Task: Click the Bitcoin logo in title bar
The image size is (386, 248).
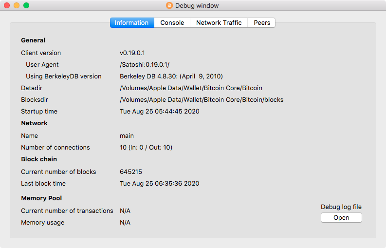Action: pyautogui.click(x=169, y=5)
